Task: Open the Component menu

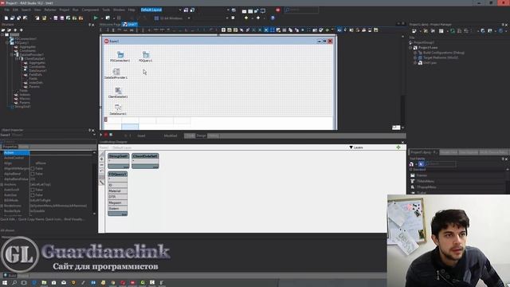Action: [90, 10]
